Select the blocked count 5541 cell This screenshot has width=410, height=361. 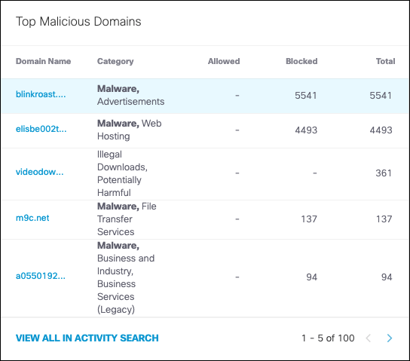click(306, 96)
